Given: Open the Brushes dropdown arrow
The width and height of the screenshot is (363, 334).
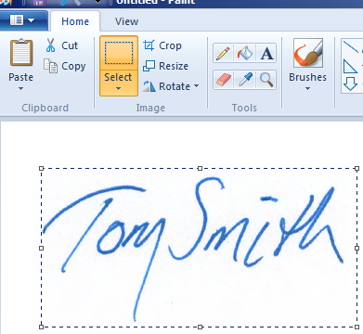Looking at the screenshot, I should (x=307, y=89).
